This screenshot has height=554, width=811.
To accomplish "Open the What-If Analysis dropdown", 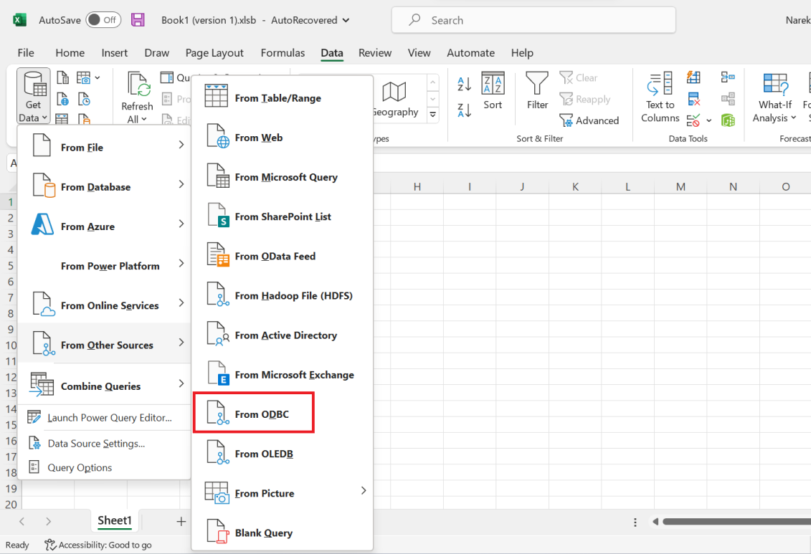I will click(x=774, y=95).
